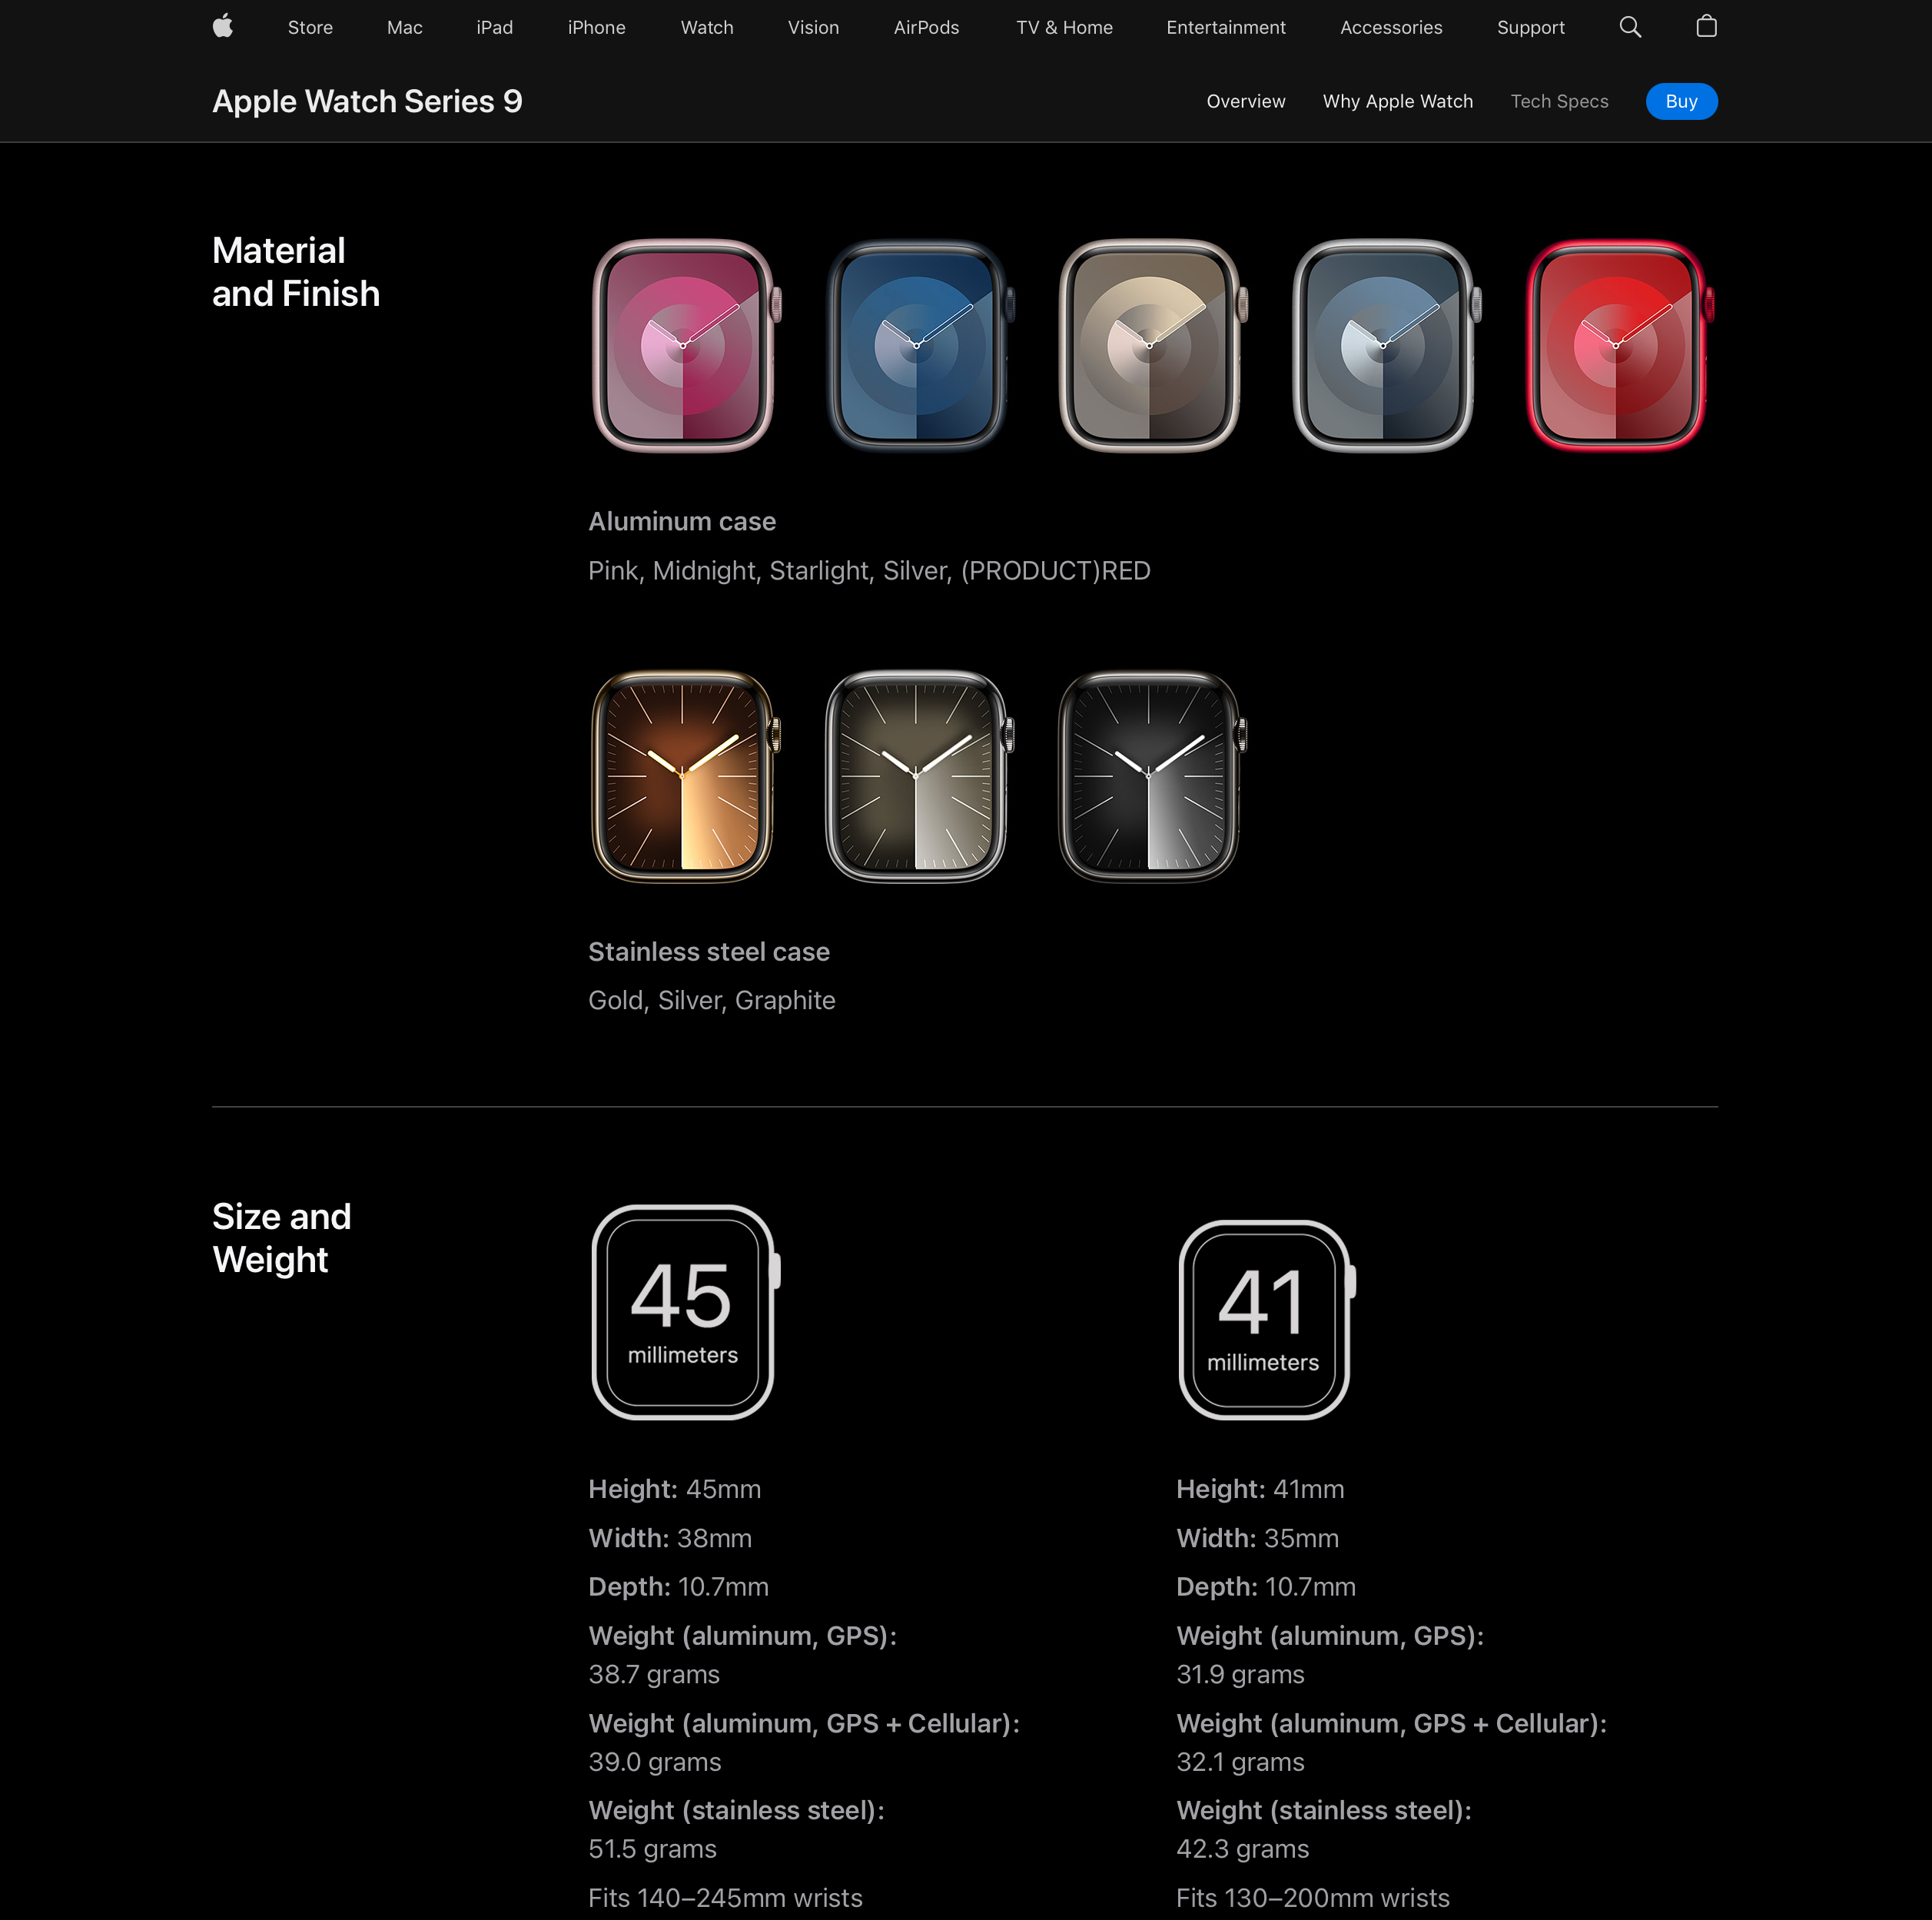Open the Why Apple Watch link
1932x1920 pixels.
1396,101
